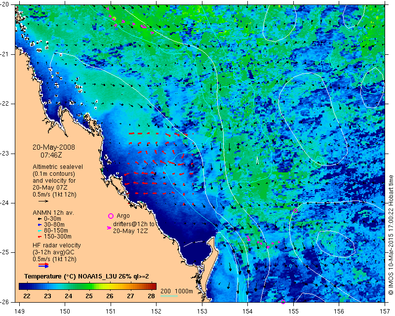The width and height of the screenshot is (395, 316).
Task: Click the latitude axis label "-25"
Action: [x=5, y=252]
